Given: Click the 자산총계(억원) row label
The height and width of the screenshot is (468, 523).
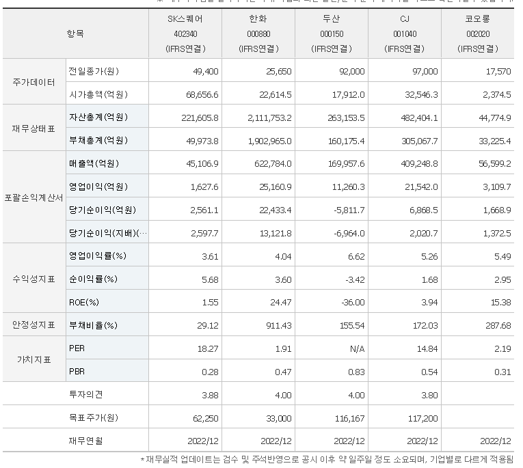Looking at the screenshot, I should click(x=98, y=117).
